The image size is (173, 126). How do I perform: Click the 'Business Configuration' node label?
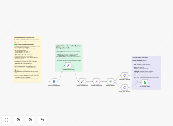click(x=68, y=69)
